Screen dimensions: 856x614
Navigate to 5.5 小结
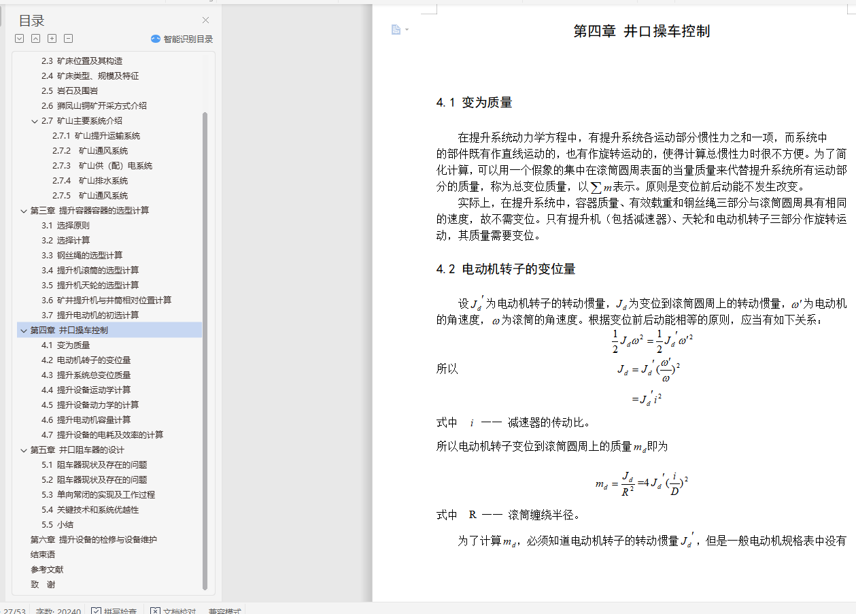[57, 525]
